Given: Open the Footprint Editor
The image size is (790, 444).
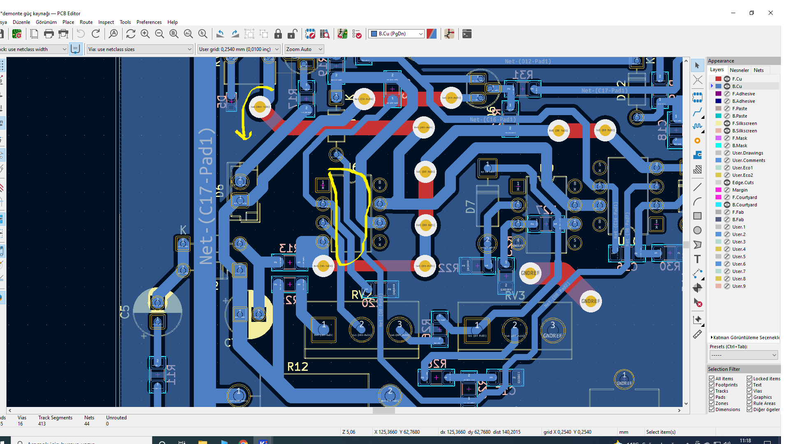Looking at the screenshot, I should [310, 34].
